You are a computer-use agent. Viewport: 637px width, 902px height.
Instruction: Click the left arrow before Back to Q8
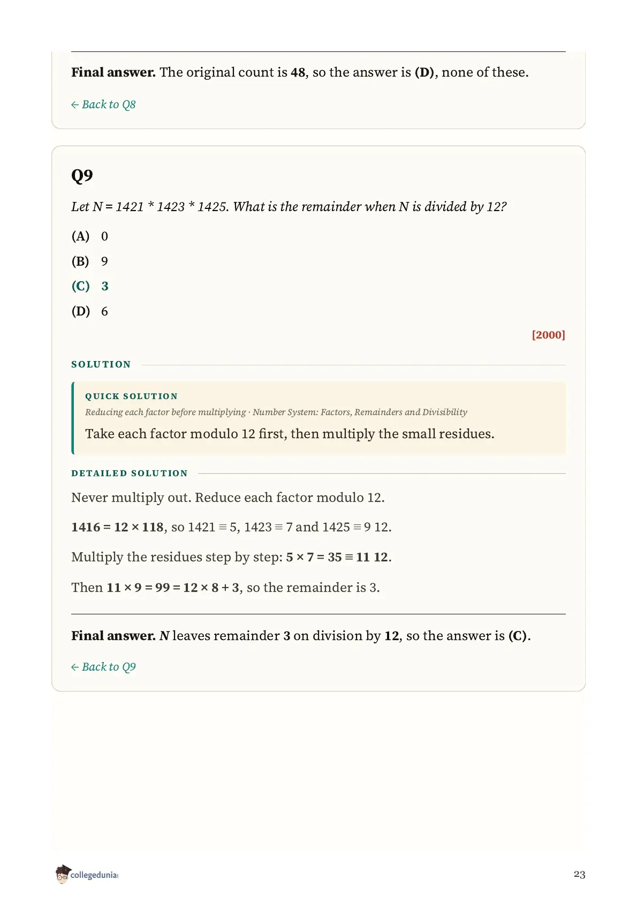point(75,105)
